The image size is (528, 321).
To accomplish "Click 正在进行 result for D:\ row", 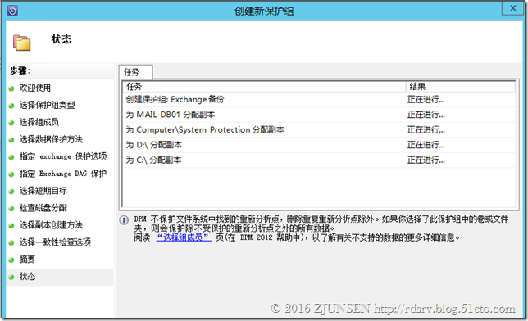I will tap(426, 145).
